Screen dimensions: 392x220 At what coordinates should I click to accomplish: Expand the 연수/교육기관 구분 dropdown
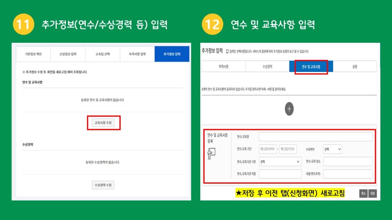coord(280,162)
